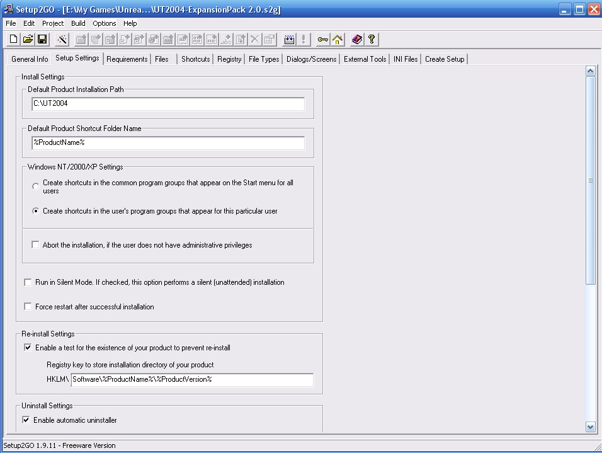This screenshot has height=453, width=602.
Task: Click the Default Product Installation Path field
Action: [168, 104]
